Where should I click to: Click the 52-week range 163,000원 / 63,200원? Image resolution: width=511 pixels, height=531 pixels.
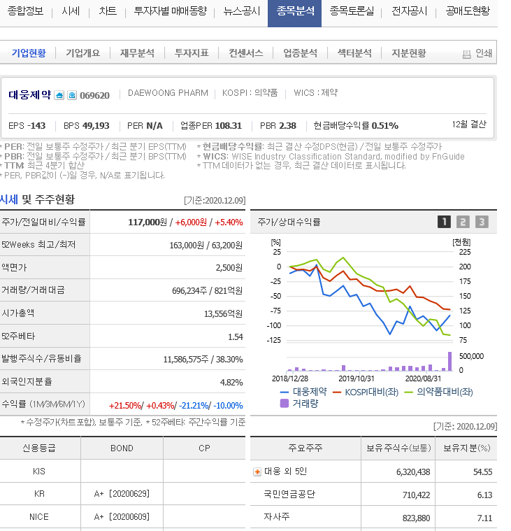tap(206, 245)
